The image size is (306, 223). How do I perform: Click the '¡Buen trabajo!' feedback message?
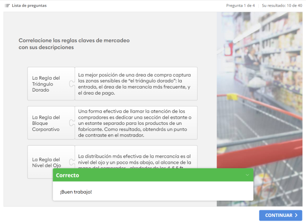pos(76,192)
